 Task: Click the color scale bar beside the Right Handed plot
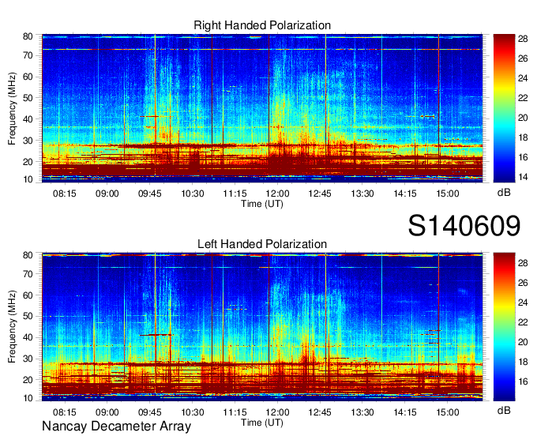tap(504, 108)
